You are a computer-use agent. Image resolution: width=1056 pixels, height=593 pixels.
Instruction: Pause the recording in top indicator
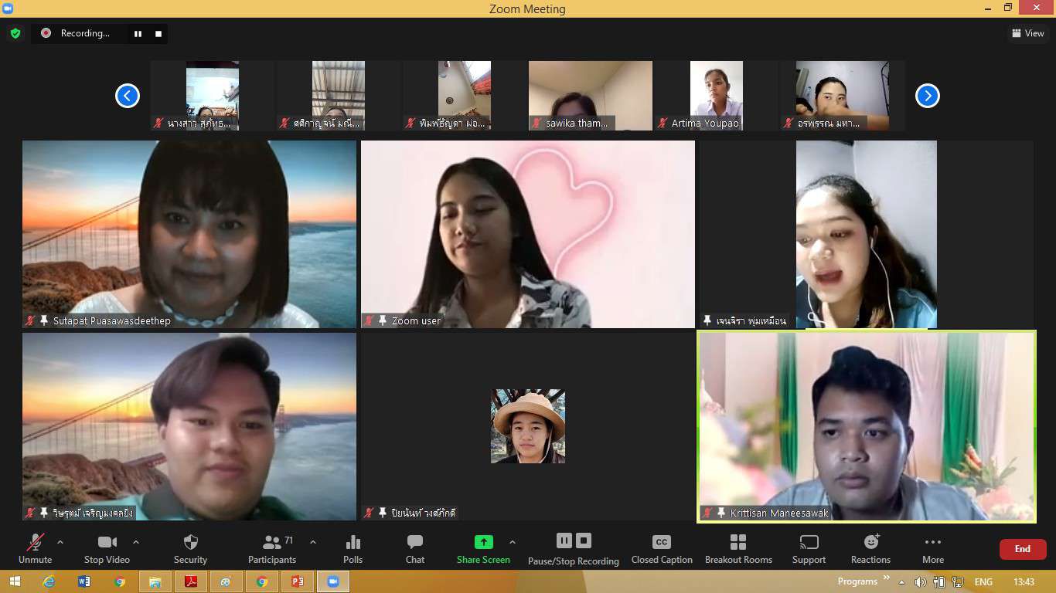[138, 33]
